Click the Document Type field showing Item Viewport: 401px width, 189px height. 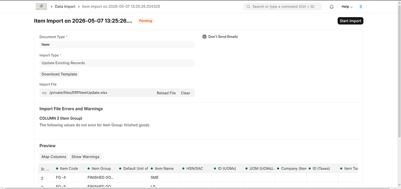(117, 45)
